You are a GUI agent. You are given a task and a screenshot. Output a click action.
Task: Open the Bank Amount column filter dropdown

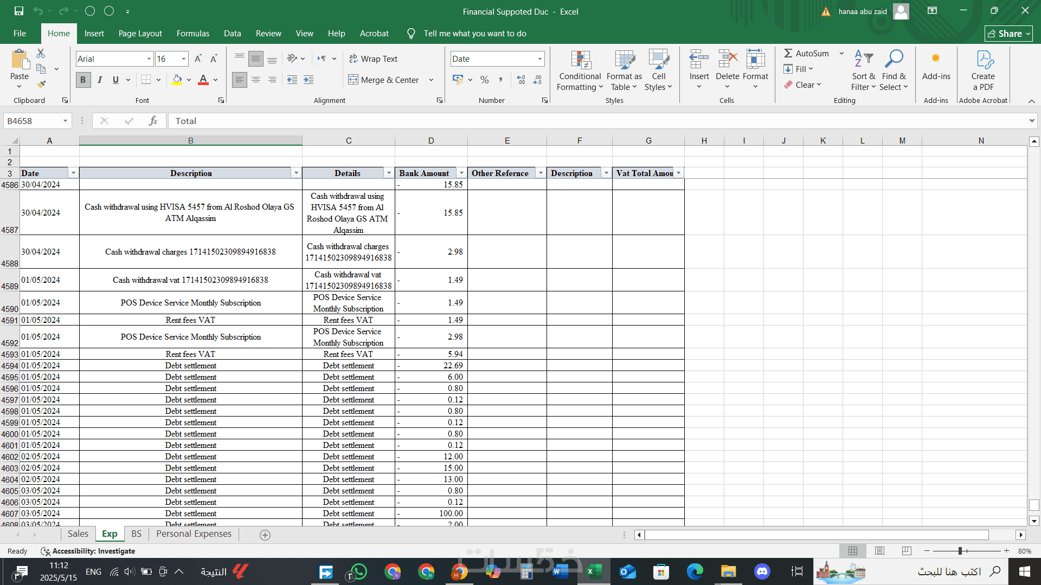point(461,173)
